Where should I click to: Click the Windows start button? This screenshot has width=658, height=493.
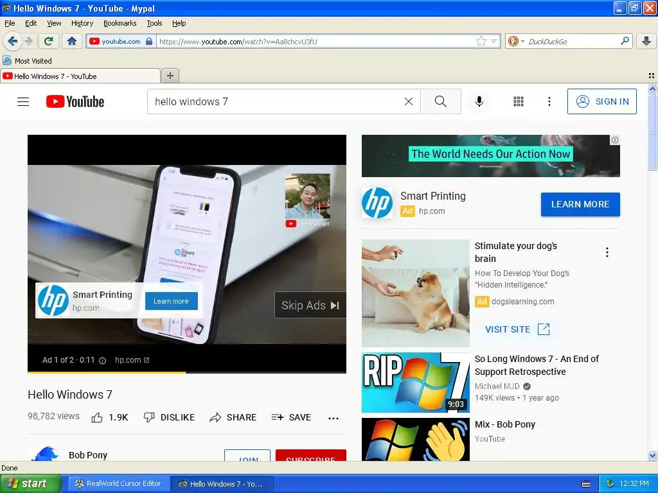click(x=30, y=483)
